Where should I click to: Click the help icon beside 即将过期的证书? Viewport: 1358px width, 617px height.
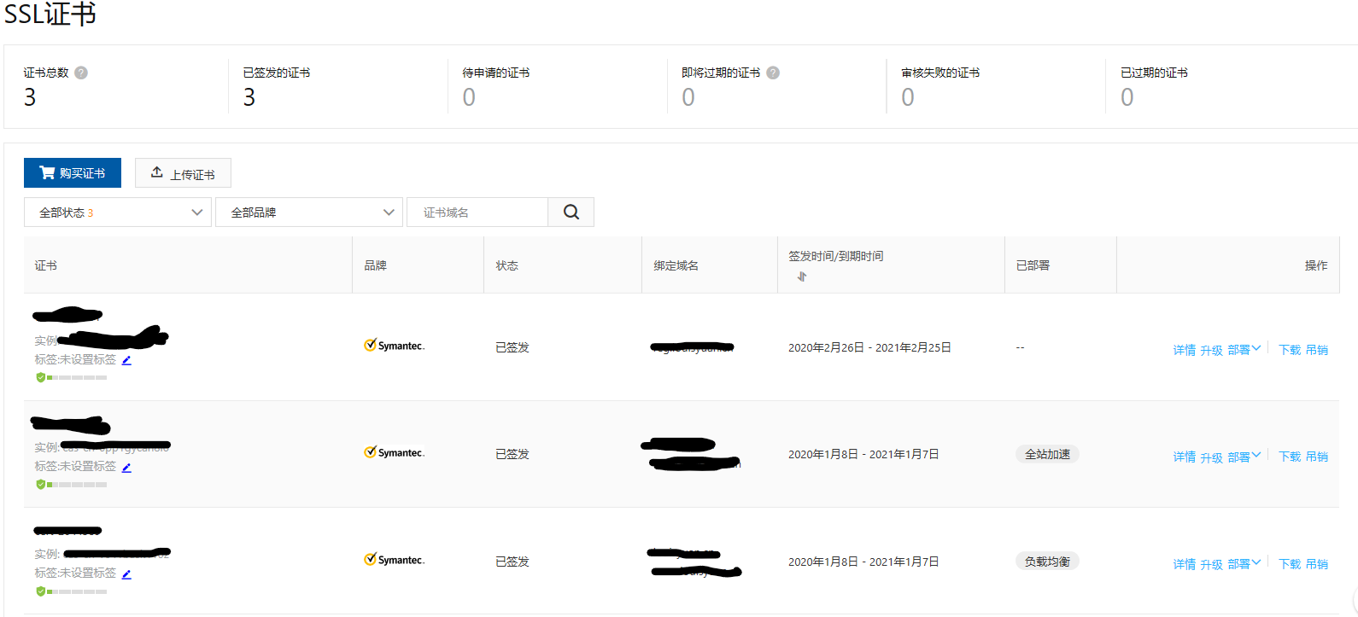pyautogui.click(x=773, y=73)
